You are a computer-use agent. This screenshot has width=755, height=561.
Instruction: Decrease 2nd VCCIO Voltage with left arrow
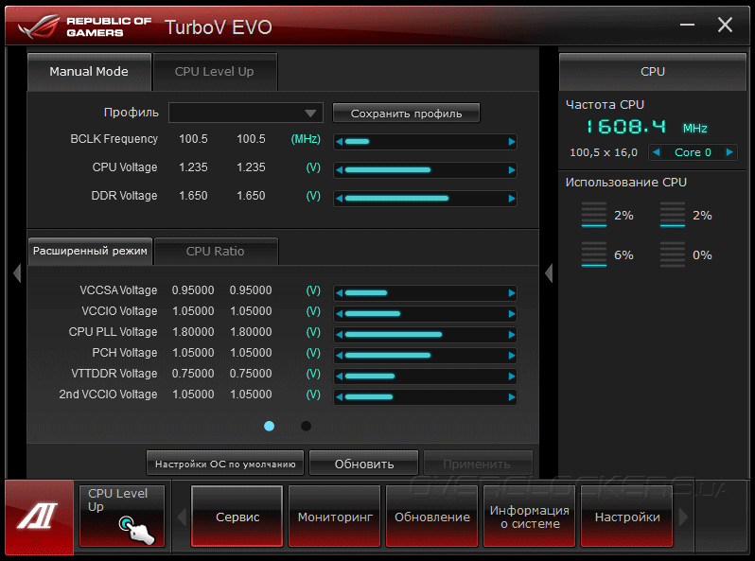(x=340, y=396)
